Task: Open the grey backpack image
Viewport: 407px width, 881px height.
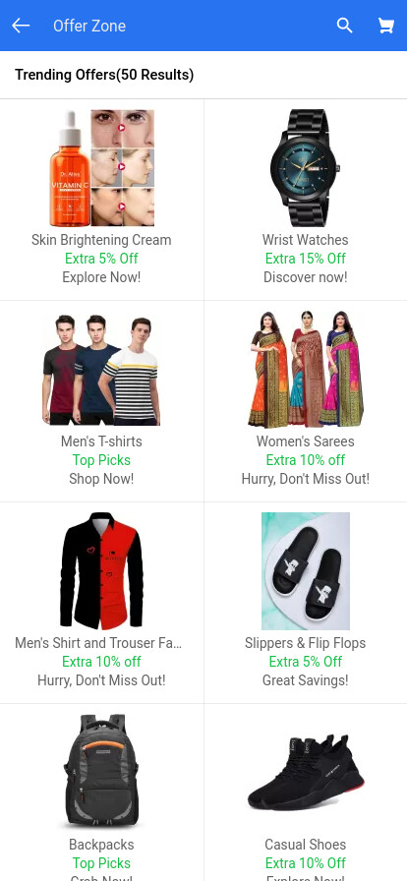Action: [102, 772]
